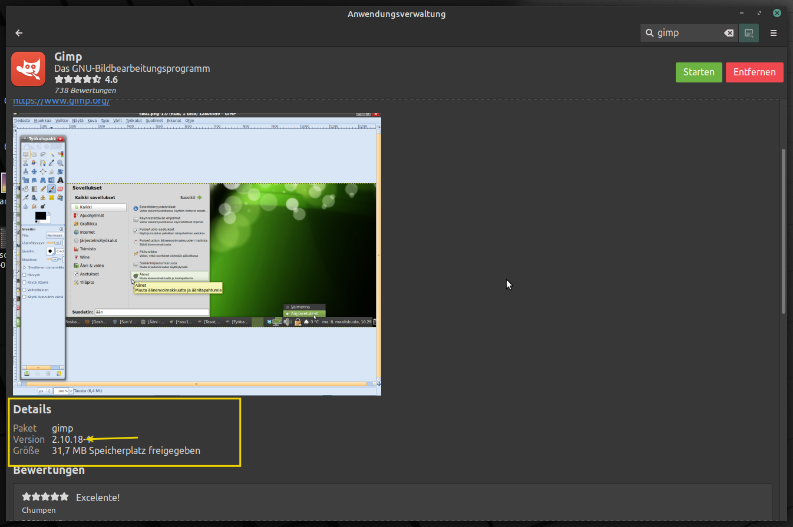
Task: Select the pink Eraser tool in the toolbox
Action: [60, 189]
